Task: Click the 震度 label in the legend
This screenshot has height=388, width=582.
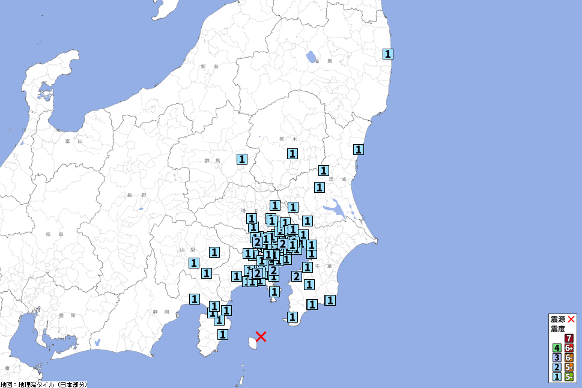Action: click(557, 329)
